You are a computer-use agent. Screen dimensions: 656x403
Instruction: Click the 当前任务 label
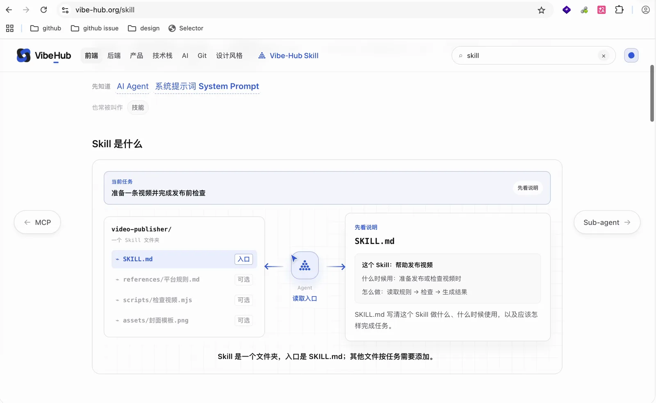122,182
